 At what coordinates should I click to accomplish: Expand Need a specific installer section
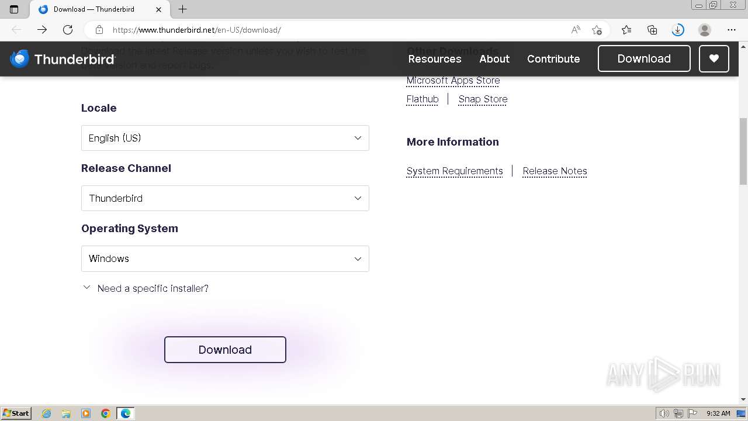146,288
